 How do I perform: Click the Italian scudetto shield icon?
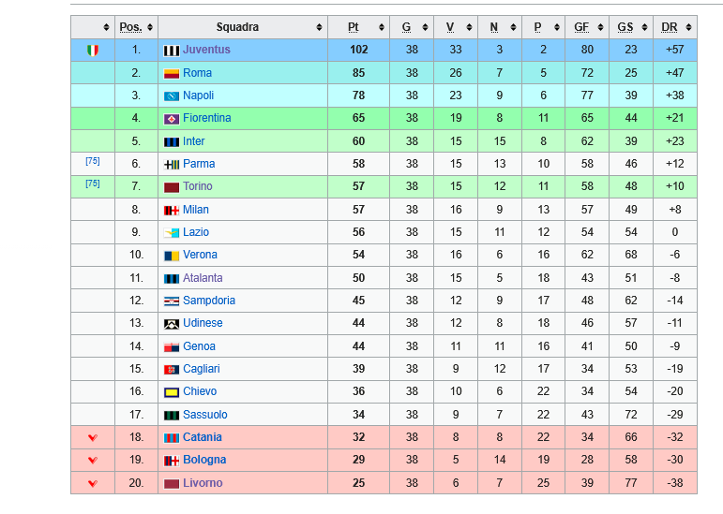[x=92, y=51]
